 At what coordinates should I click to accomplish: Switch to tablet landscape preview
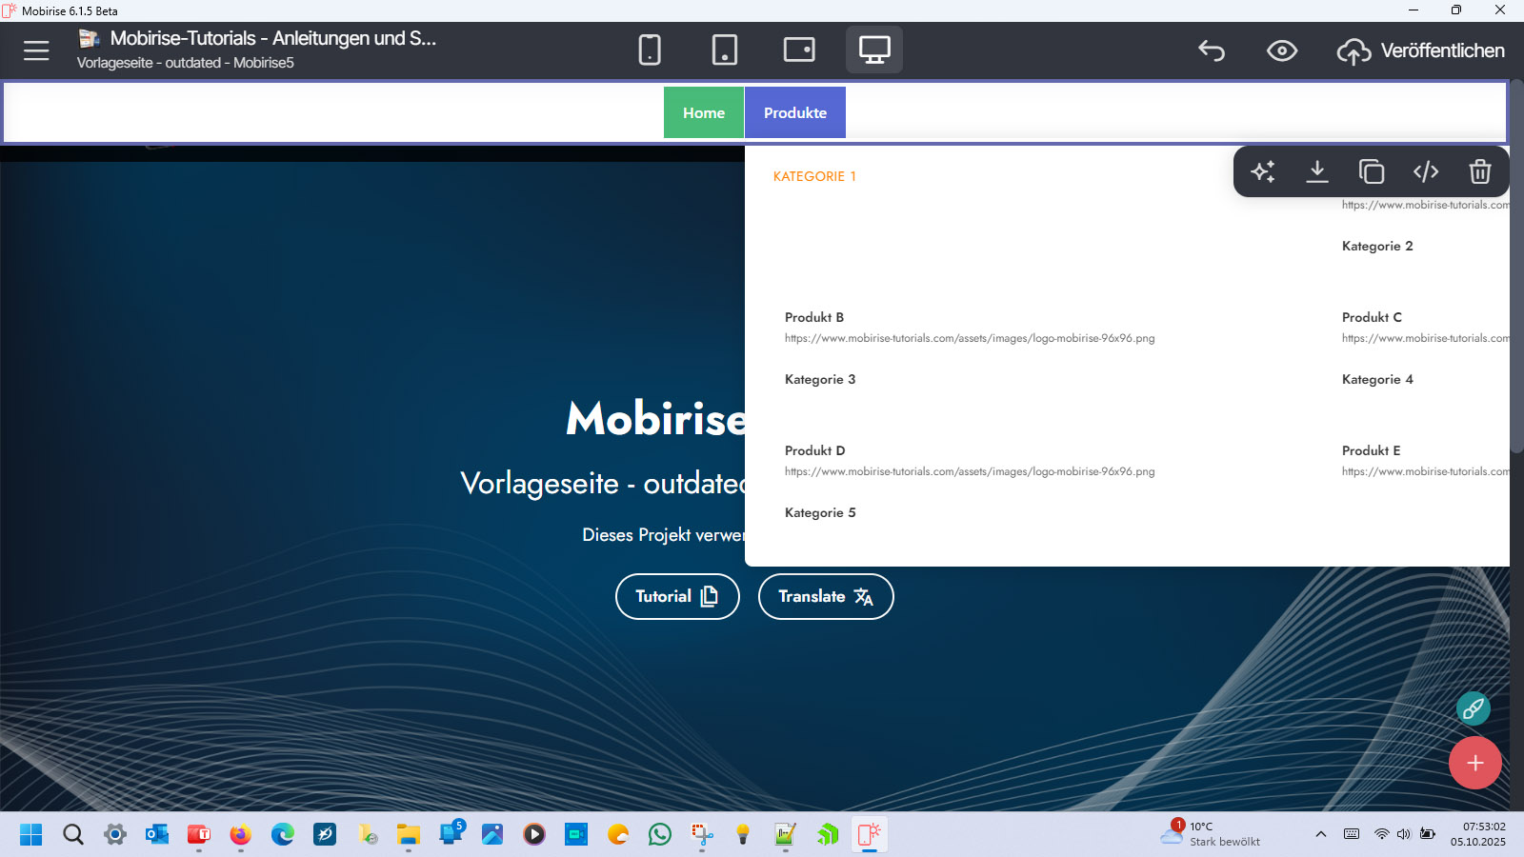pyautogui.click(x=799, y=50)
